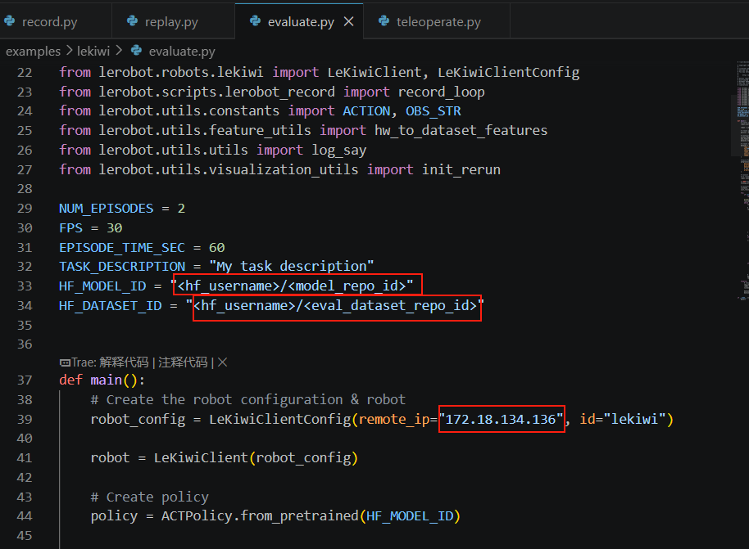Screen dimensions: 749x549
Task: Expand the chevron after lekiwi breadcrumb
Action: click(119, 50)
